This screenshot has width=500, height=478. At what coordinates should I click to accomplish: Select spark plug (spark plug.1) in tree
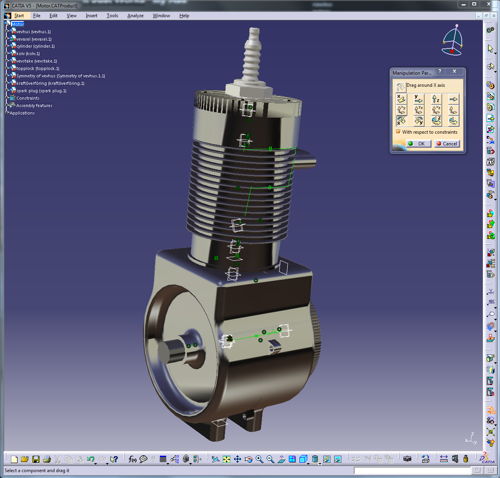(41, 91)
